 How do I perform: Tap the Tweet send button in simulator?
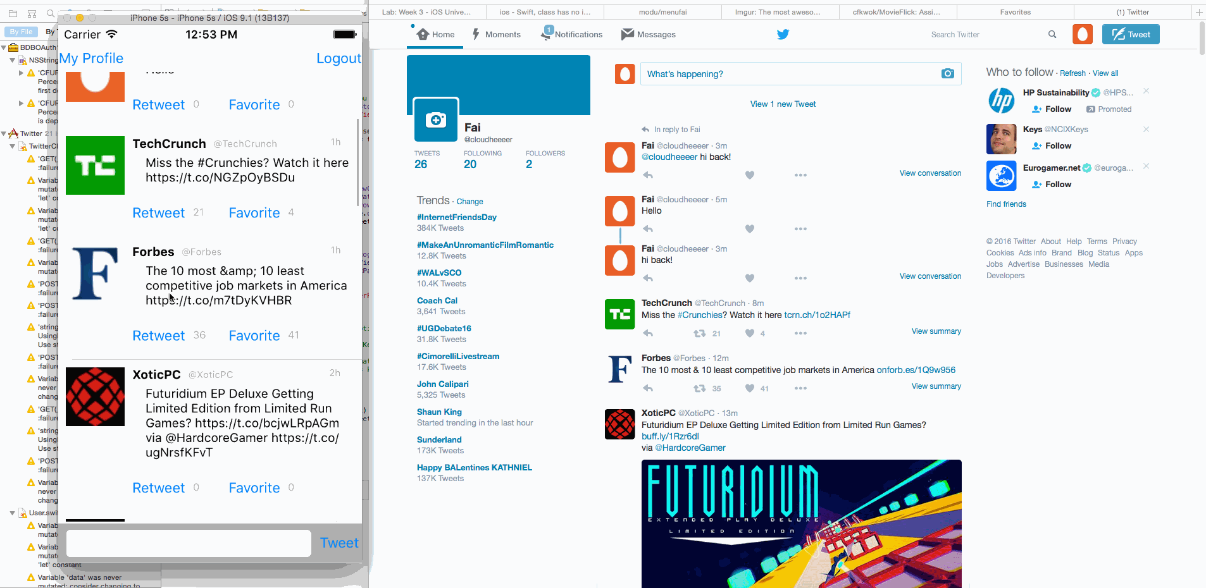[339, 543]
